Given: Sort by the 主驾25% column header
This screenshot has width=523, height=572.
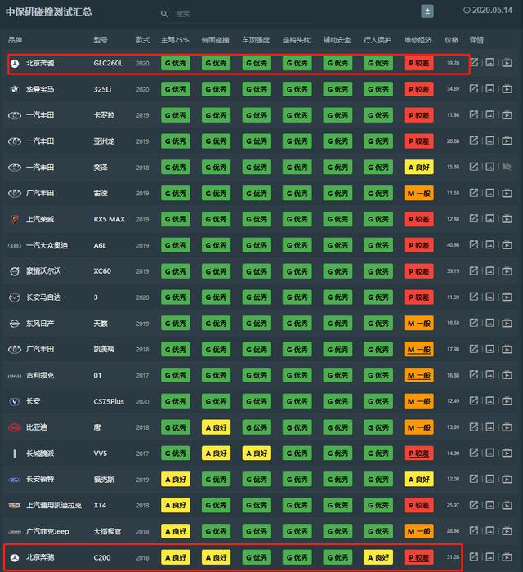Looking at the screenshot, I should (175, 40).
